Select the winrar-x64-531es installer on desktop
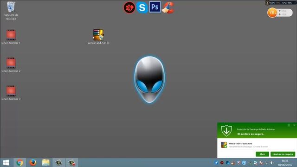 [98, 37]
